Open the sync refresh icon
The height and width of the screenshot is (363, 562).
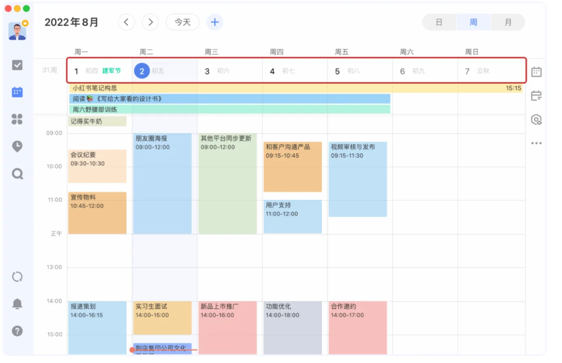point(17,276)
